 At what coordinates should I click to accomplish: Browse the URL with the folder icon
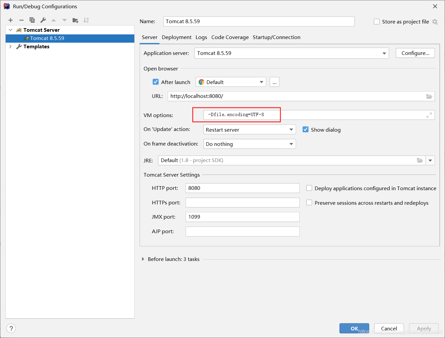pos(429,96)
